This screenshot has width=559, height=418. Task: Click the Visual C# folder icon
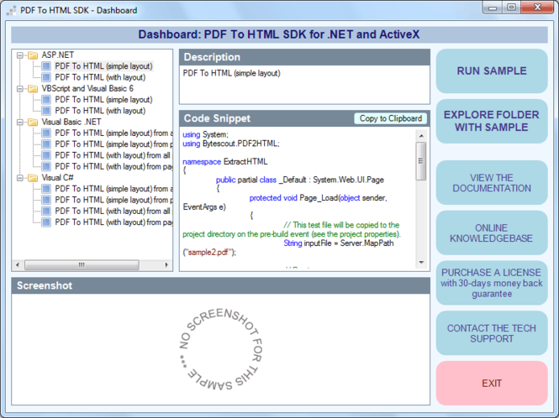click(33, 178)
